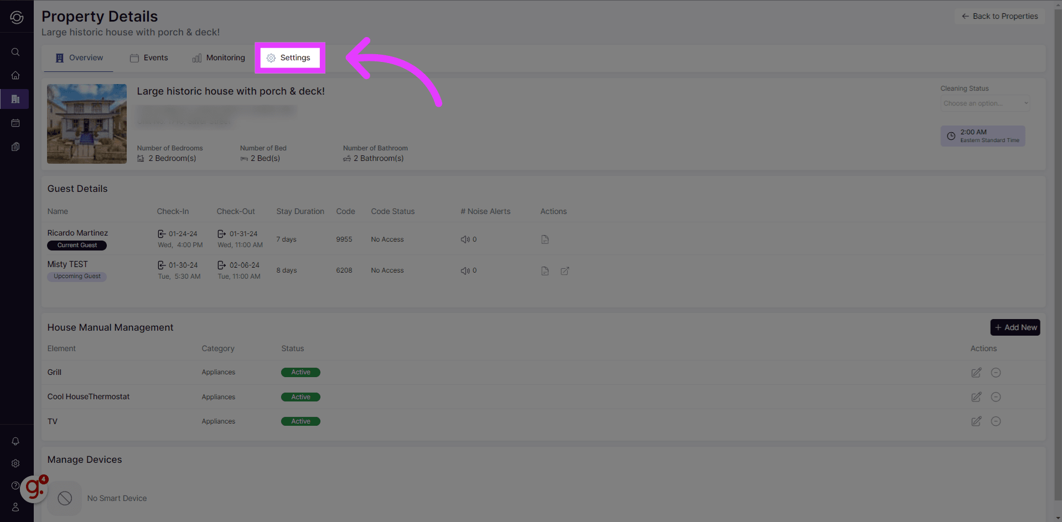
Task: Click the page vertical scrollbar
Action: (x=1058, y=221)
